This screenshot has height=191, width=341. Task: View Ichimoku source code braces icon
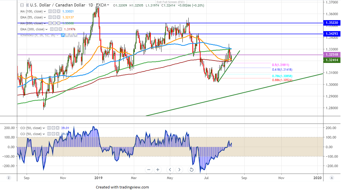click(71, 35)
